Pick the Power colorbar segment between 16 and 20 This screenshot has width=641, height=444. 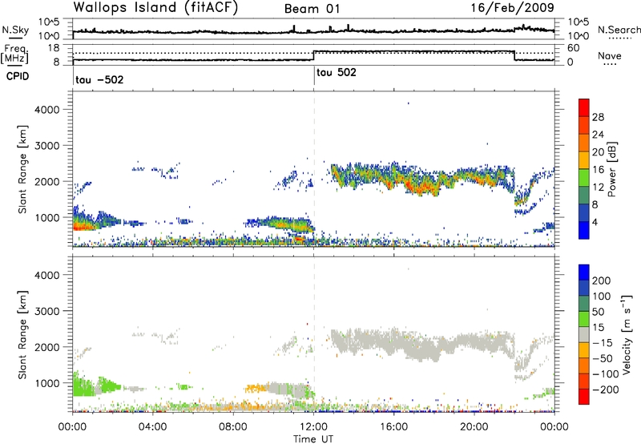pyautogui.click(x=584, y=160)
